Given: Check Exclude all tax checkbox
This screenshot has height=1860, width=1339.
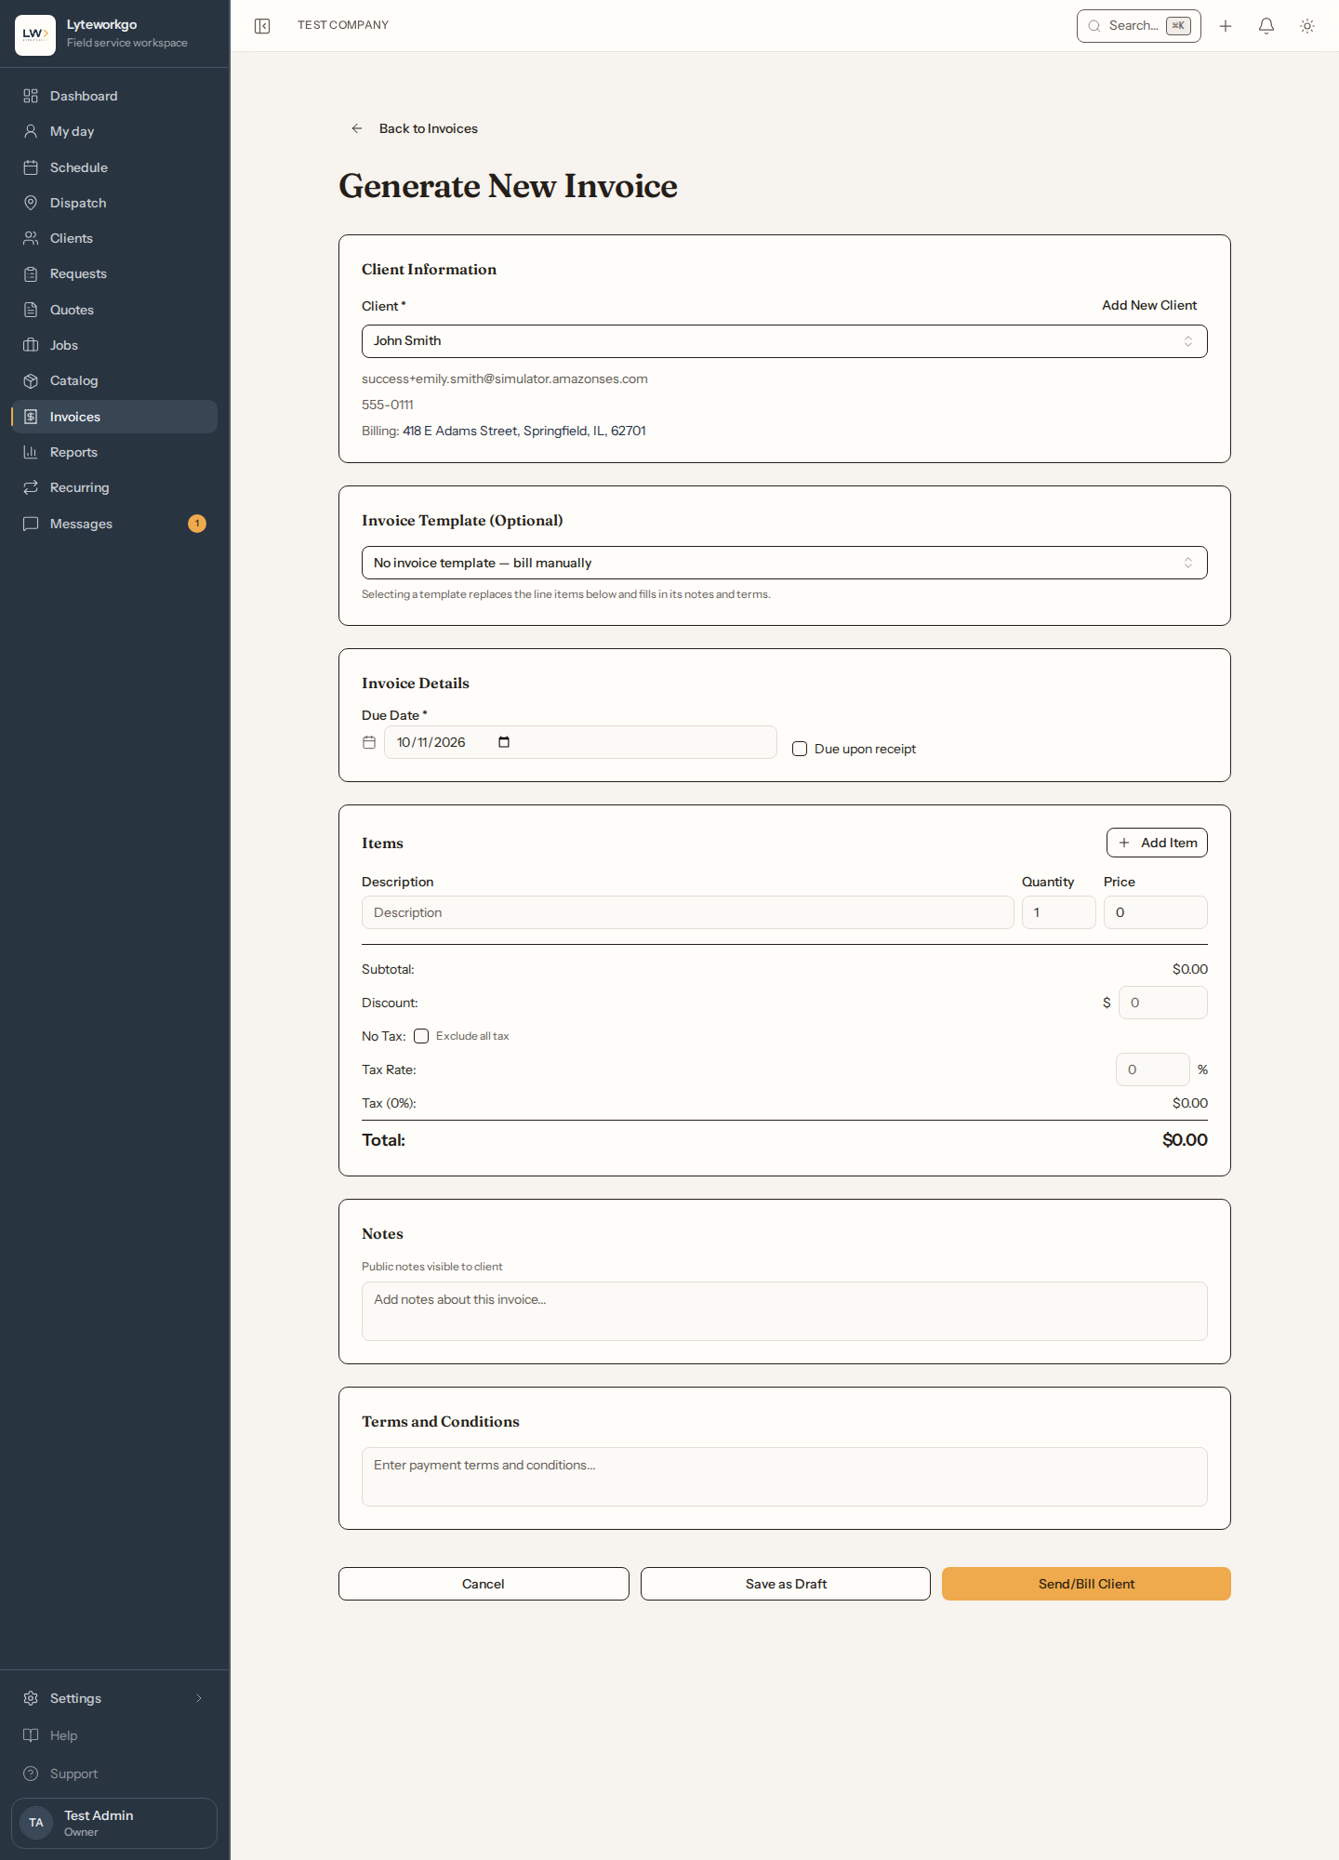Looking at the screenshot, I should (x=421, y=1036).
